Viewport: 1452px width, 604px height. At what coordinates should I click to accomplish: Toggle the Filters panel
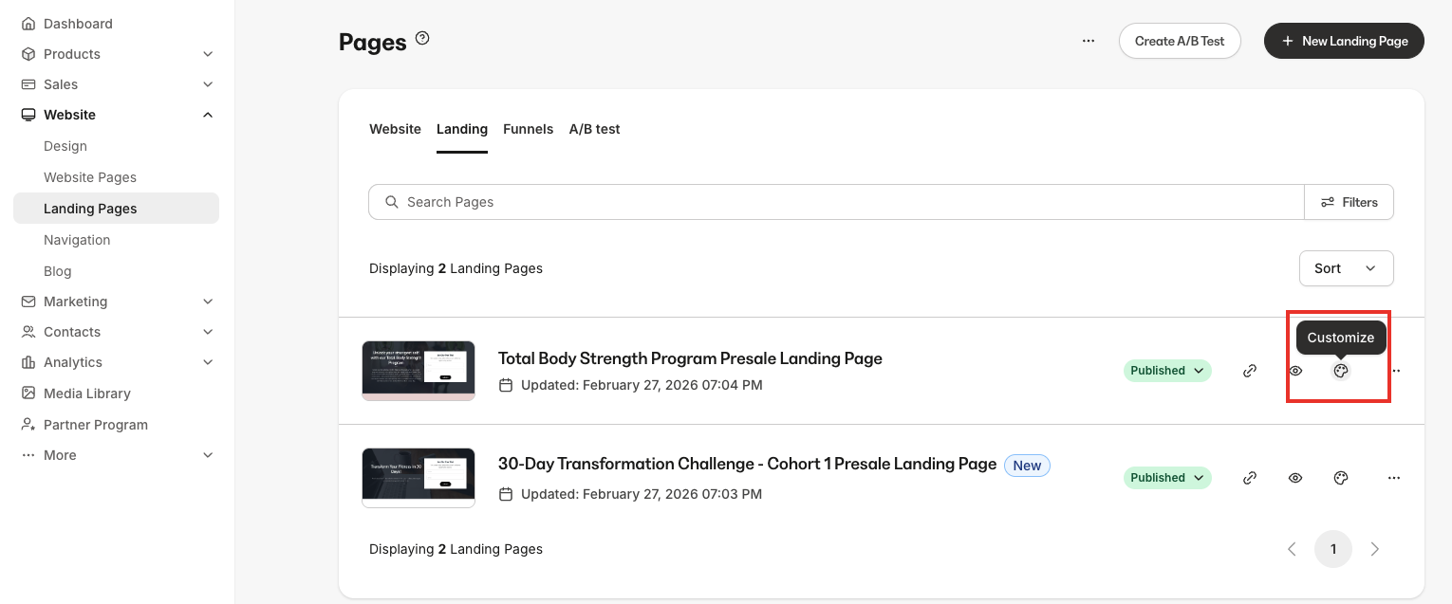(x=1350, y=201)
